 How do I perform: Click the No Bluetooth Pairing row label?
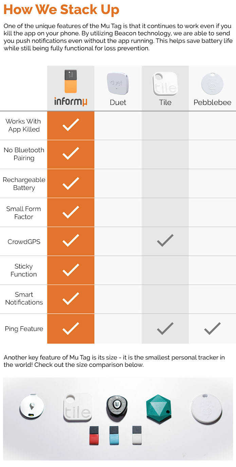pos(24,154)
